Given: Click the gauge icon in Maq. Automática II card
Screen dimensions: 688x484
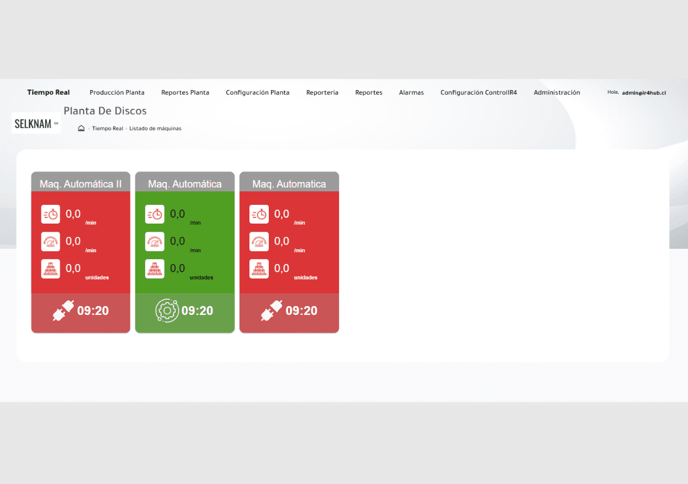Looking at the screenshot, I should point(50,241).
